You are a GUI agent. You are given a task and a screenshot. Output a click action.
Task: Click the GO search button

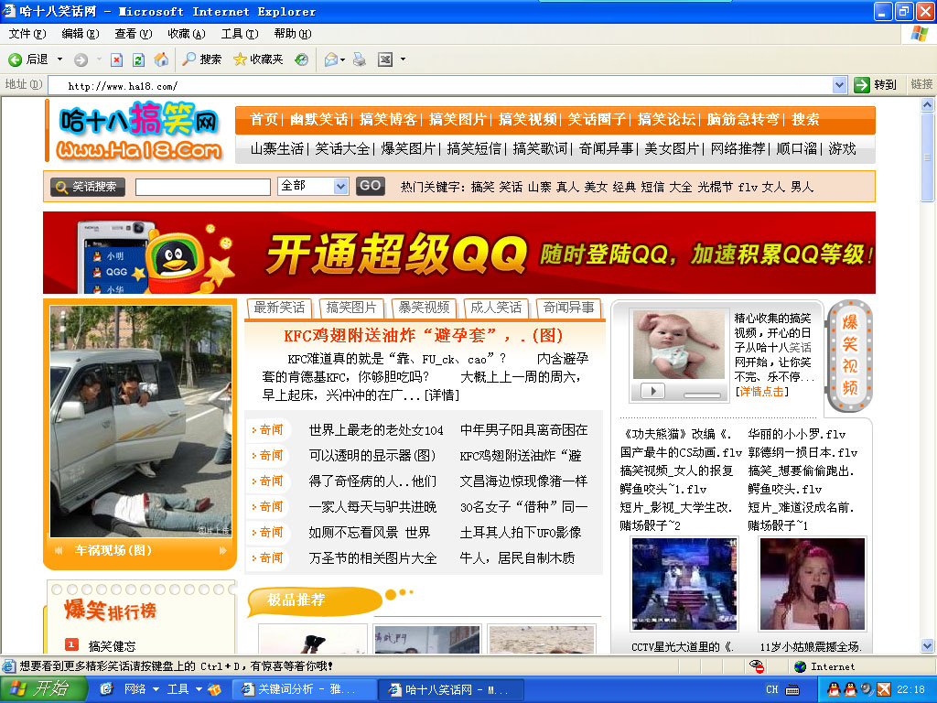(370, 186)
